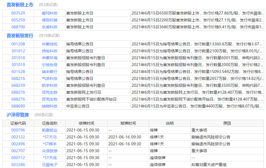
Task: Open stock code 002496 link
Action: click(x=18, y=144)
